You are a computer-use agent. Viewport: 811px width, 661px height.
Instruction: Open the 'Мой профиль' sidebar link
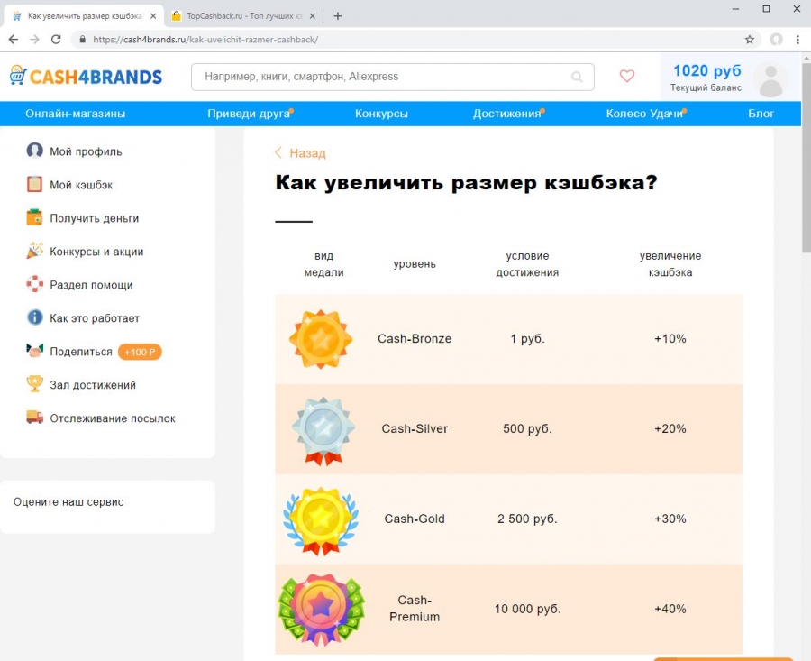(86, 151)
